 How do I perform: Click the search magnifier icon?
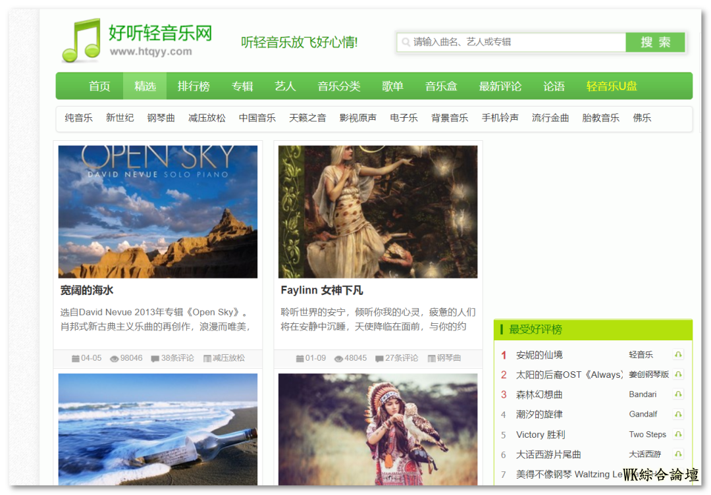406,42
